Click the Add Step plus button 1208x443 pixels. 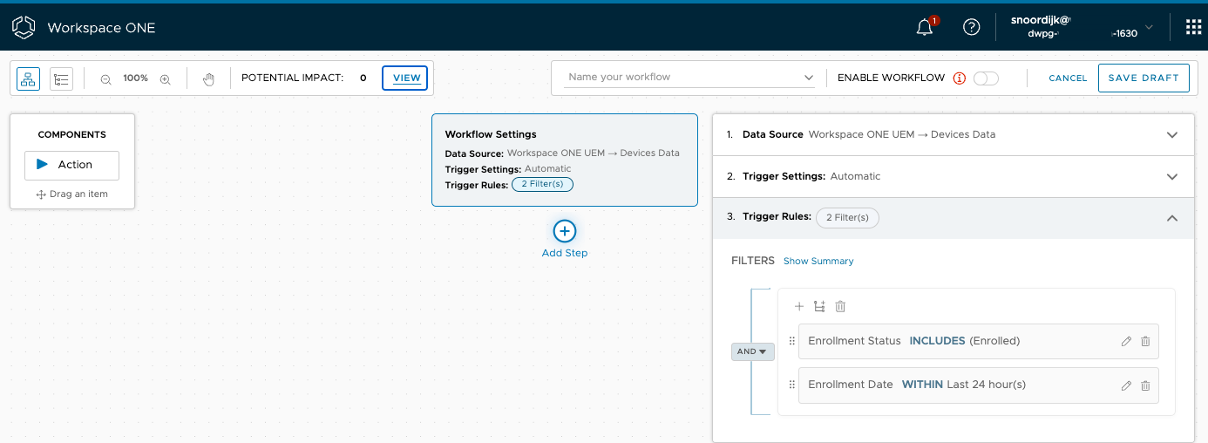coord(565,231)
